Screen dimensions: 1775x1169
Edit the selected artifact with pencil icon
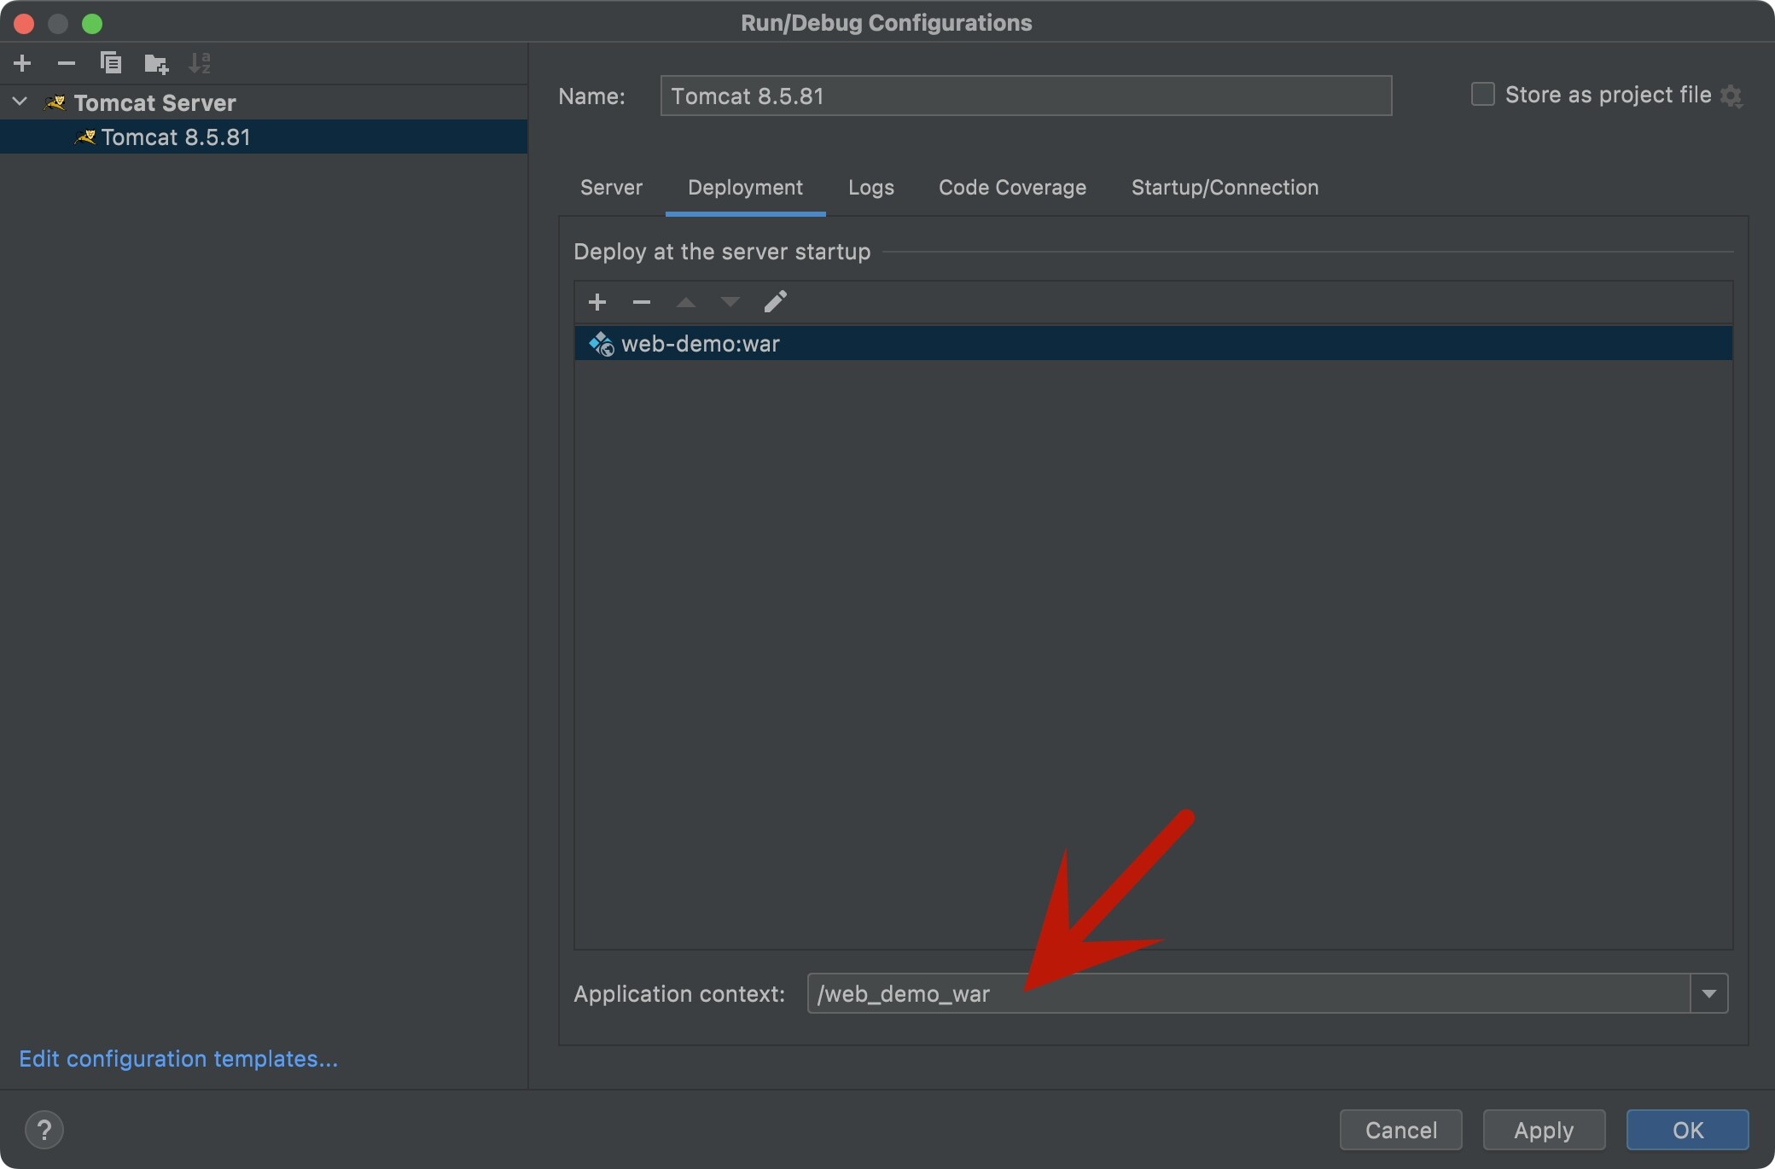tap(775, 302)
